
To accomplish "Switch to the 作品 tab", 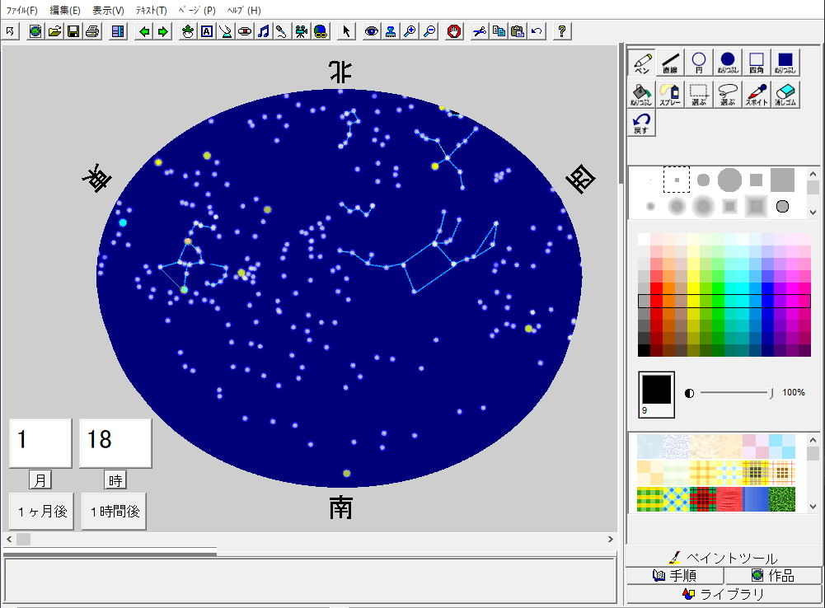I will pos(773,575).
